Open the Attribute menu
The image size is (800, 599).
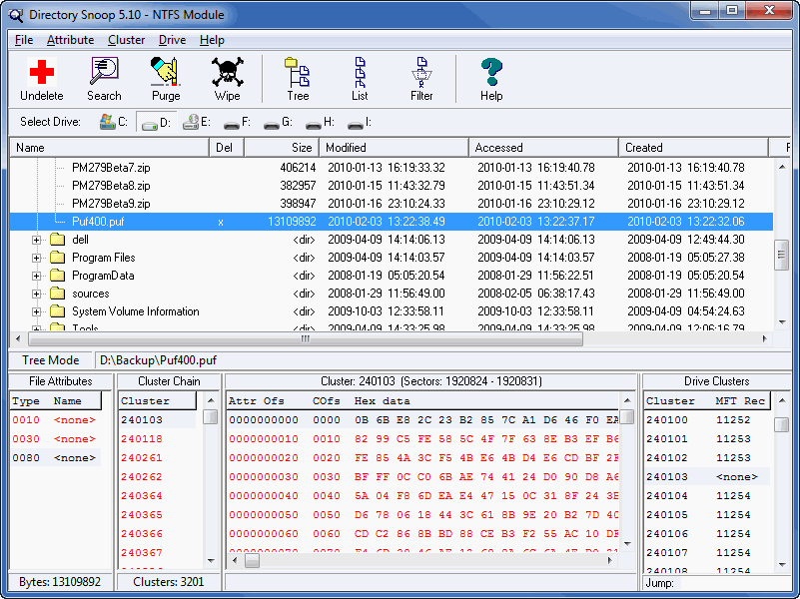70,40
